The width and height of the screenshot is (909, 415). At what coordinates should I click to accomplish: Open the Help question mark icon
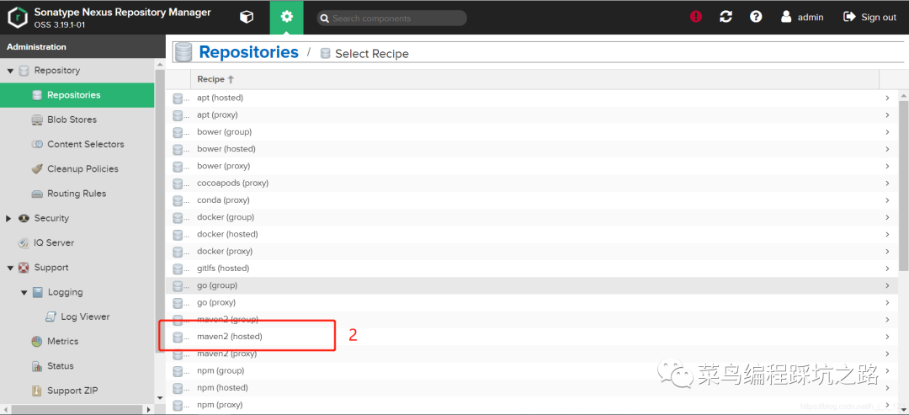756,17
